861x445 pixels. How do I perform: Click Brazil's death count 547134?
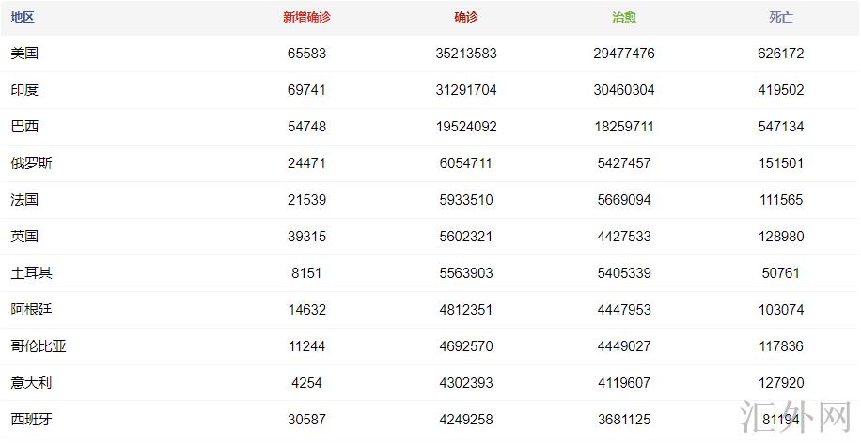click(x=780, y=127)
